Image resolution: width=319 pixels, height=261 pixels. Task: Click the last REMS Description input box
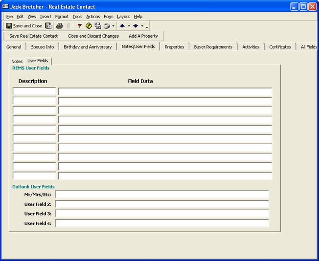point(34,175)
